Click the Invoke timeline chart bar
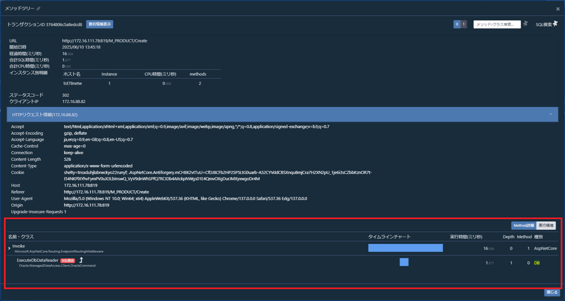The image size is (565, 301). 405,248
